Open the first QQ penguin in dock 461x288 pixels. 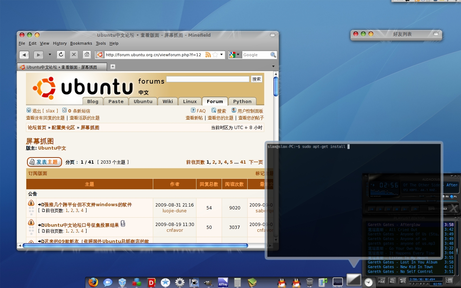[282, 282]
